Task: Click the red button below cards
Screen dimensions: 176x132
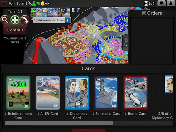Action: tap(88, 130)
